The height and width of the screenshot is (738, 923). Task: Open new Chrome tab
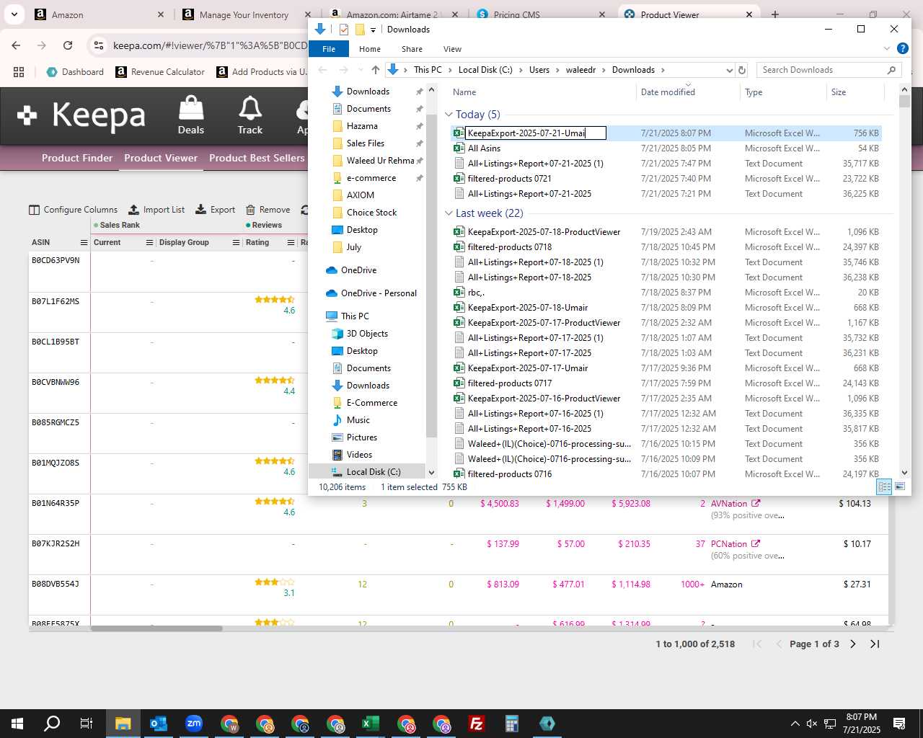pyautogui.click(x=775, y=14)
